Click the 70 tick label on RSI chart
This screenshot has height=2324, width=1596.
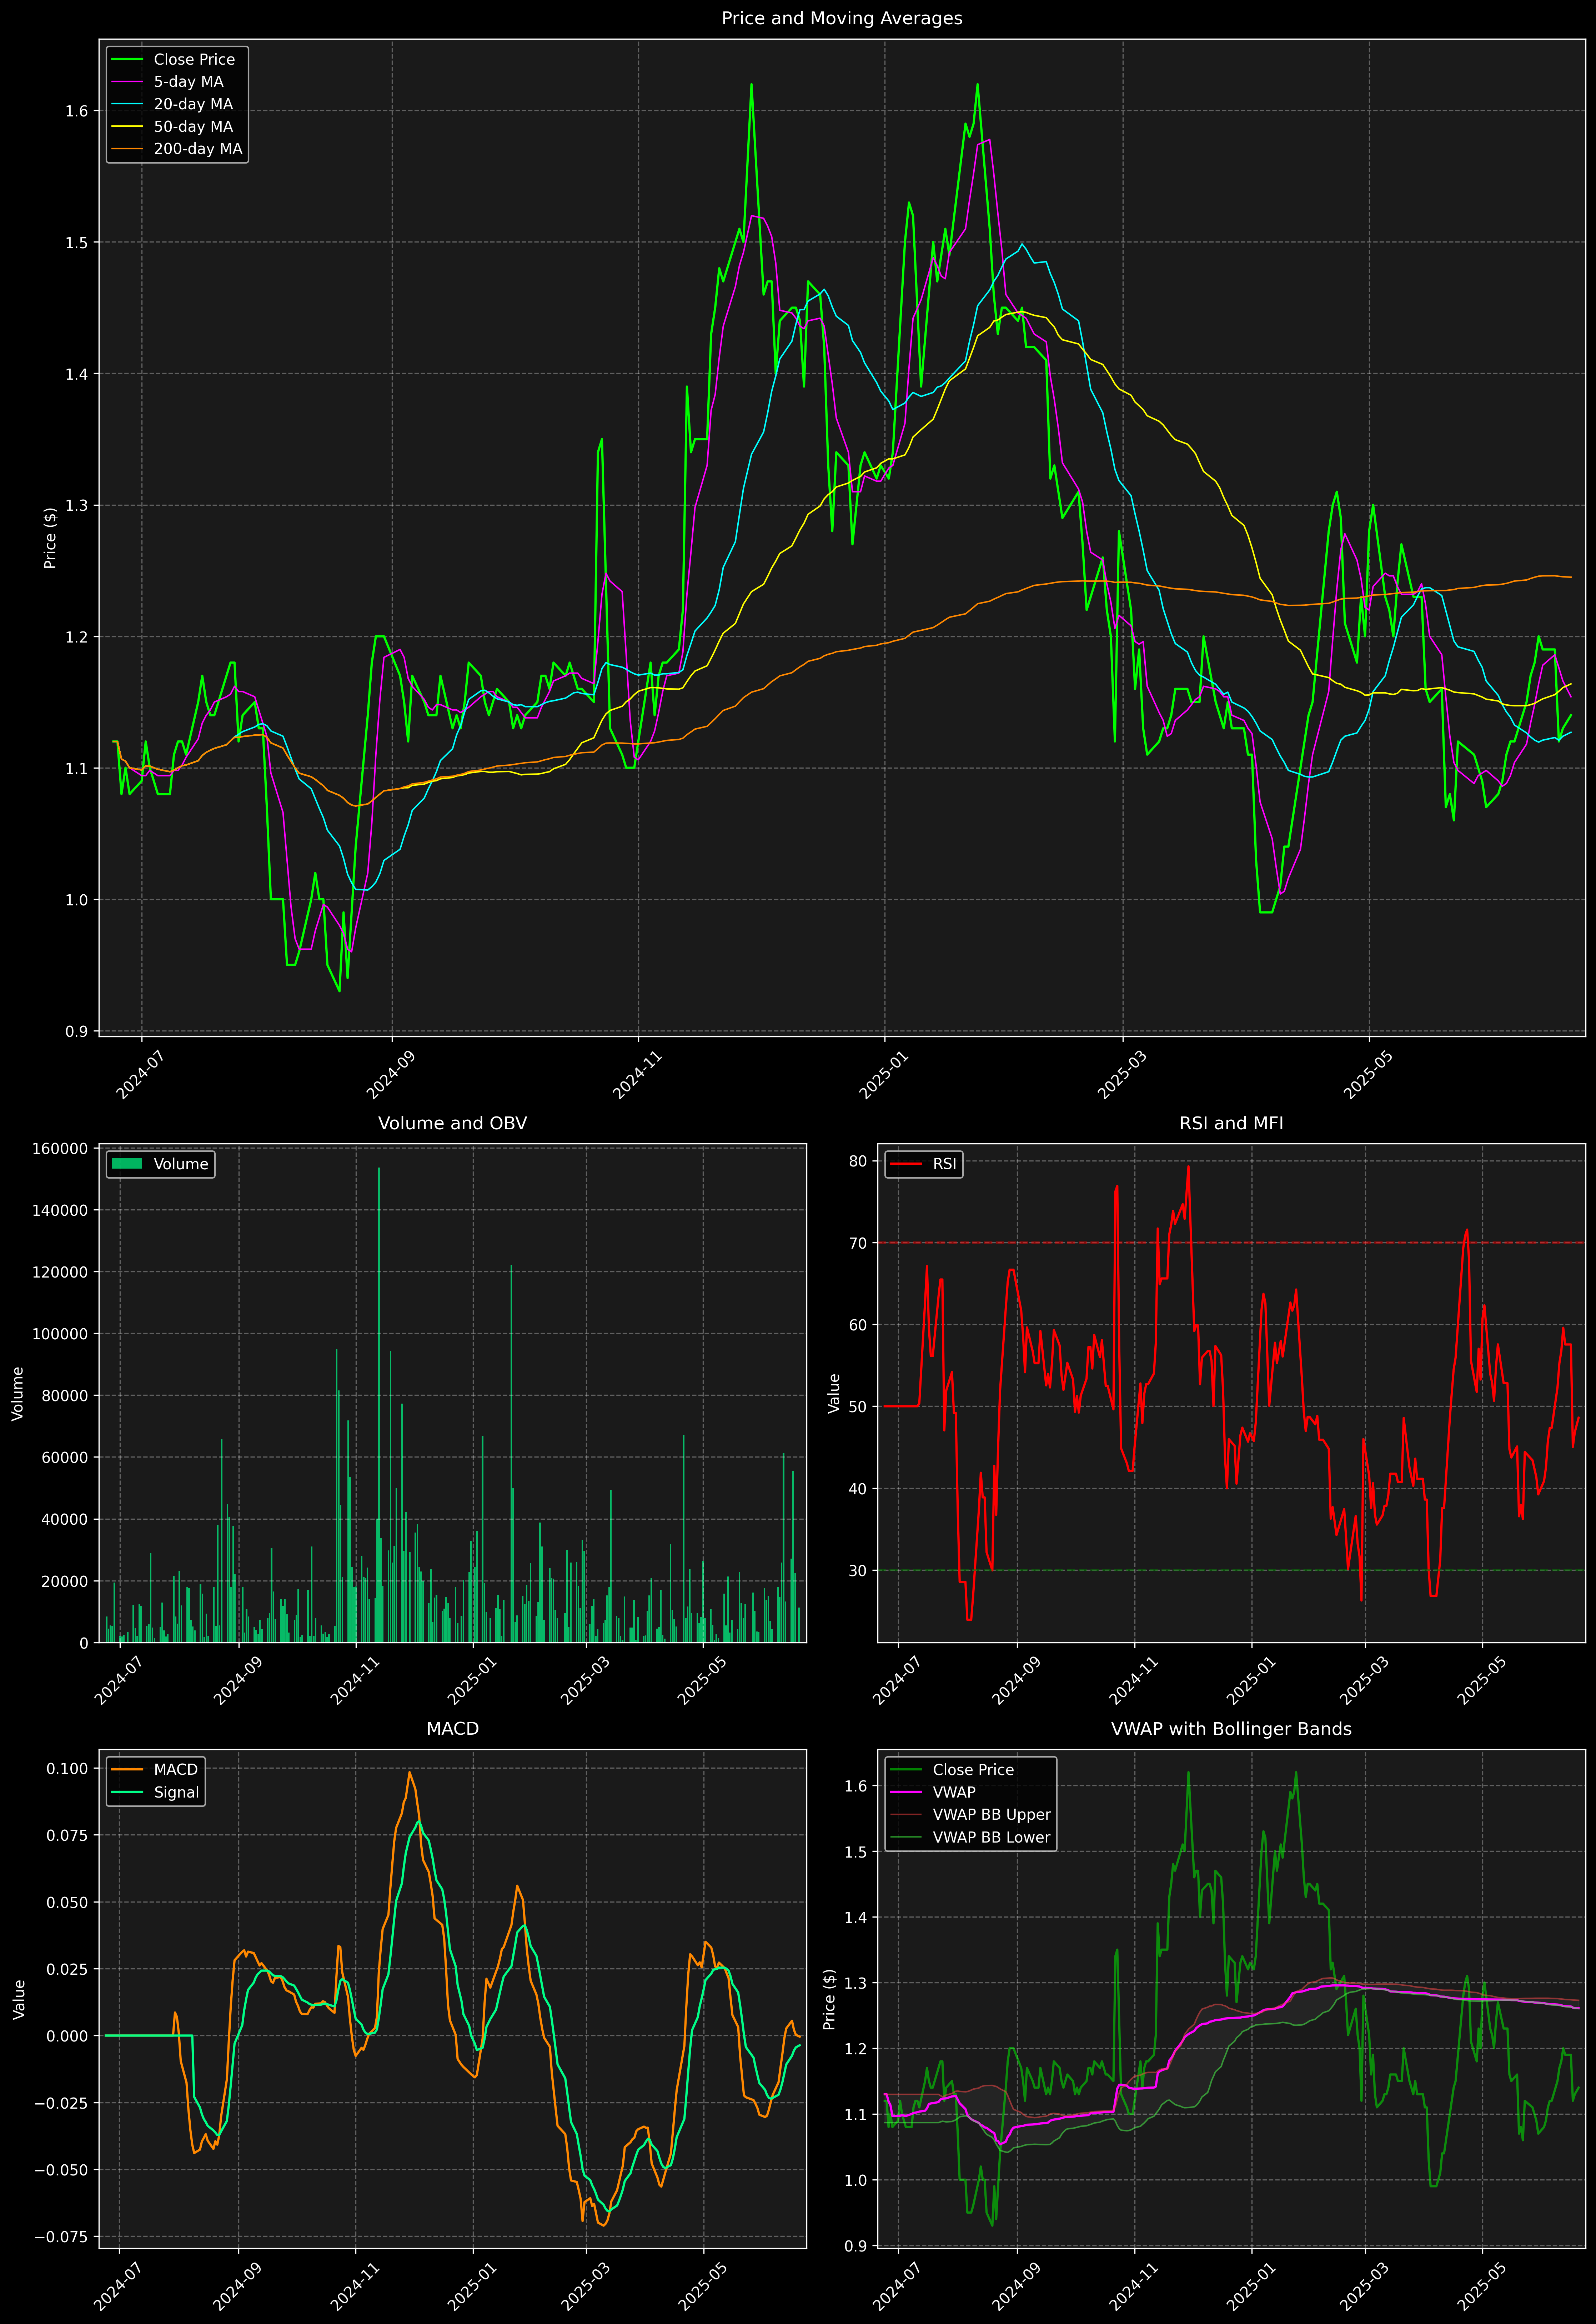858,1243
